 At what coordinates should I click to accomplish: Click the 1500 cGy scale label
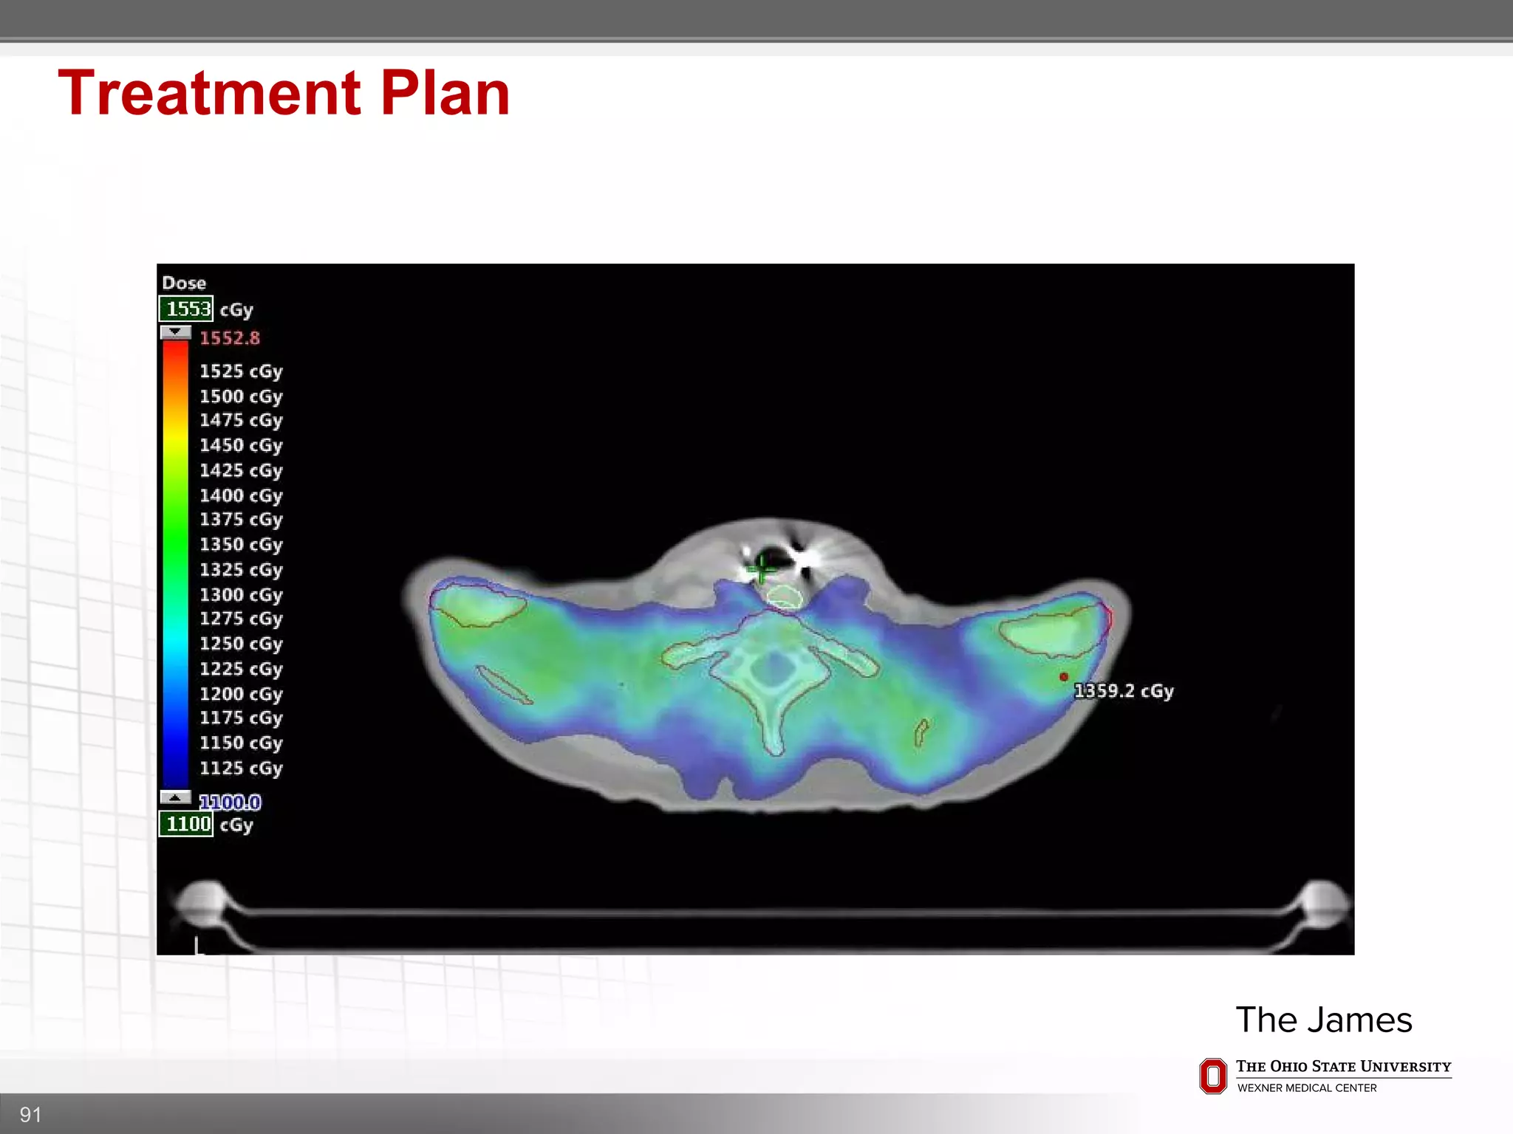pos(241,396)
